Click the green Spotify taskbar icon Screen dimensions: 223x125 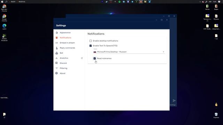tap(120, 2)
